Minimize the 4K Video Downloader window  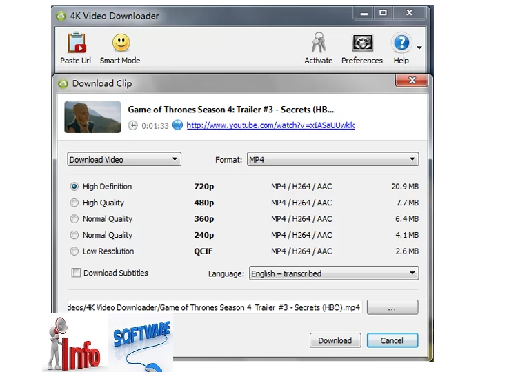[x=364, y=13]
